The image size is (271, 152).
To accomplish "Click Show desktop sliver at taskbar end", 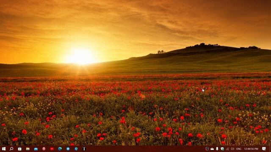I will point(270,149).
